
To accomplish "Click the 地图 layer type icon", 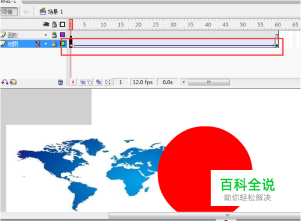I will [3, 43].
